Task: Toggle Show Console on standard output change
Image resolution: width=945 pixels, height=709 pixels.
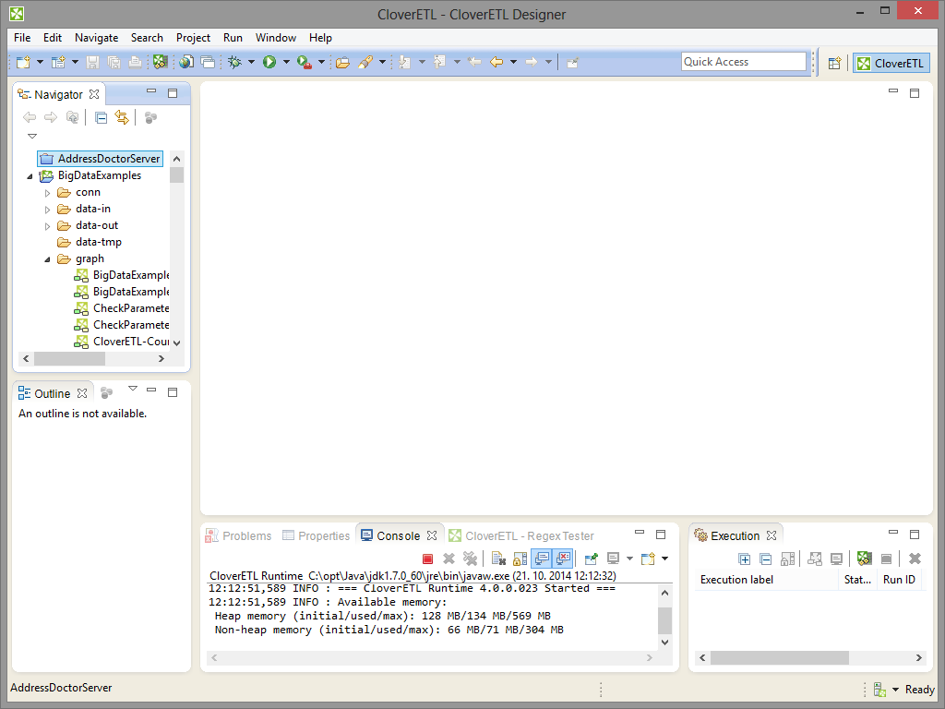Action: click(542, 559)
